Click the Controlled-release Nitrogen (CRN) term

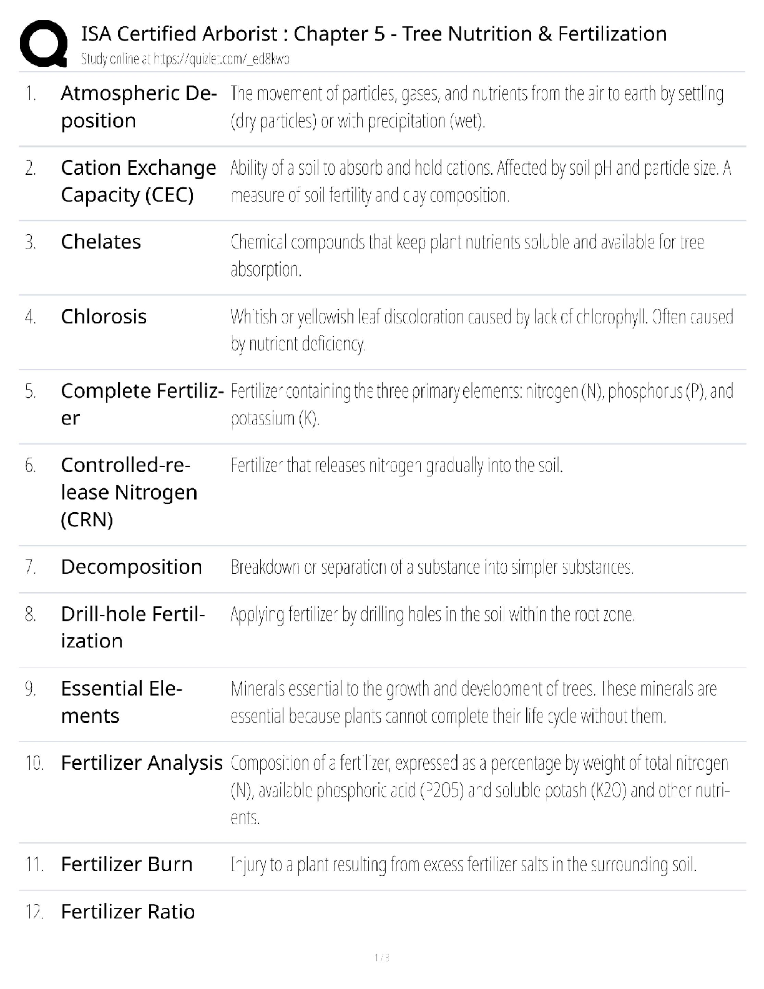129,492
